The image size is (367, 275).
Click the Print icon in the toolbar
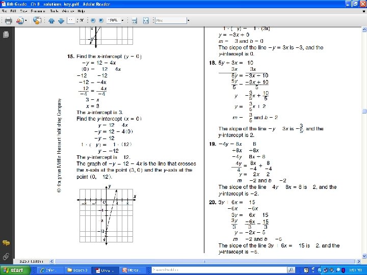click(x=9, y=20)
